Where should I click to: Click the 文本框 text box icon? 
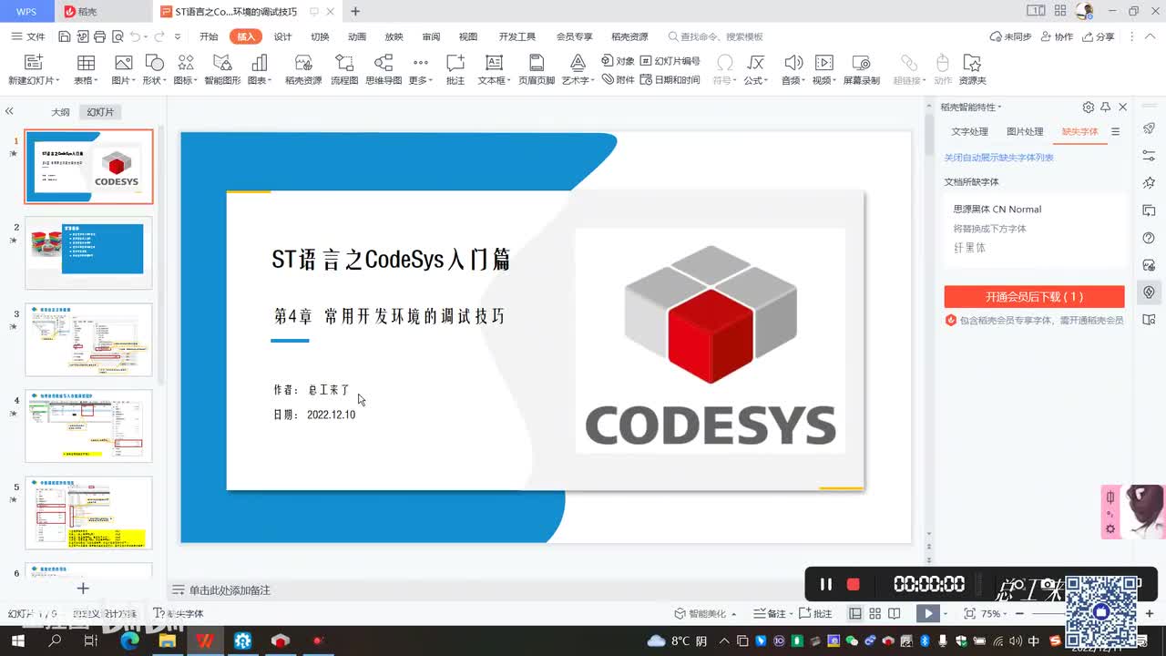[494, 63]
